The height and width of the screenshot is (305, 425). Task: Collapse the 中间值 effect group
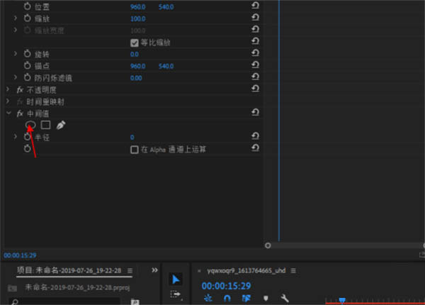[8, 113]
